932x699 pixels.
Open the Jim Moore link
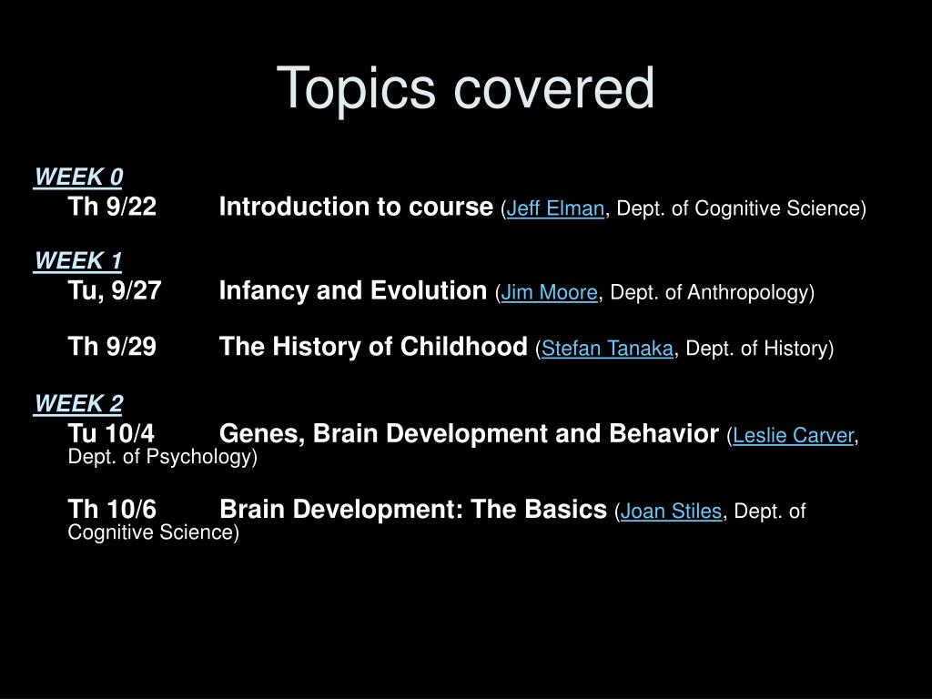coord(549,292)
